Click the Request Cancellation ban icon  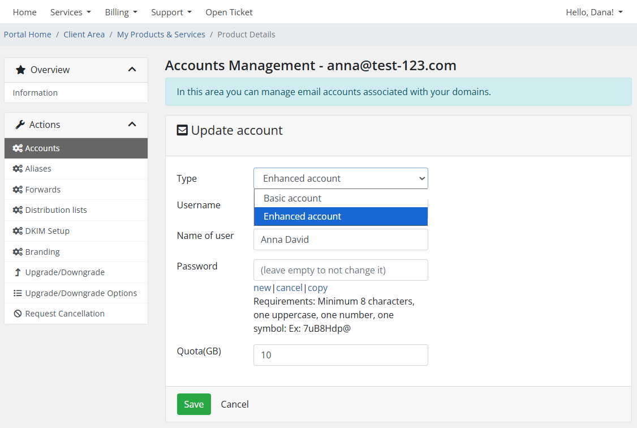18,314
